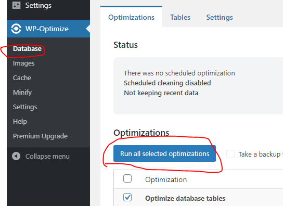283x206 pixels.
Task: Click the Settings sliders icon in sidebar
Action: 17,5
